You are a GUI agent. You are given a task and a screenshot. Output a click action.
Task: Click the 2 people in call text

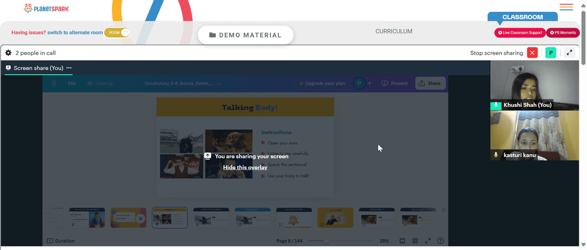point(36,53)
